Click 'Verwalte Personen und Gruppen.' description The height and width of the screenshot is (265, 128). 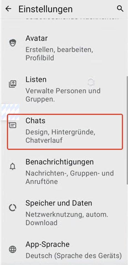tap(63, 95)
